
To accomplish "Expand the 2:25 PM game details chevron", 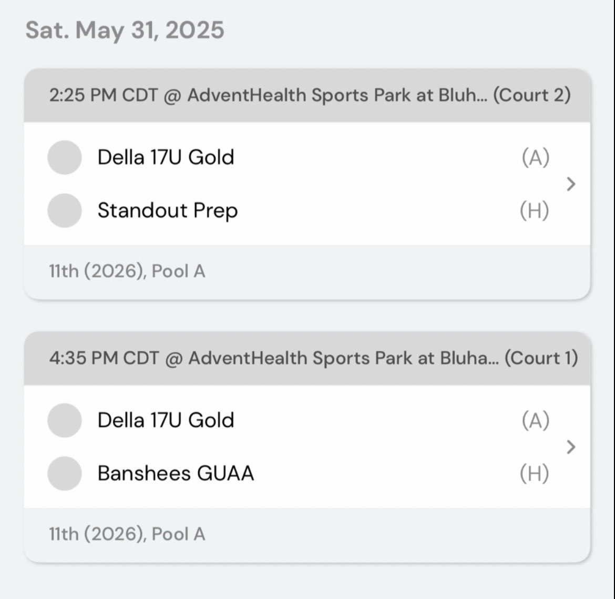I will (571, 184).
